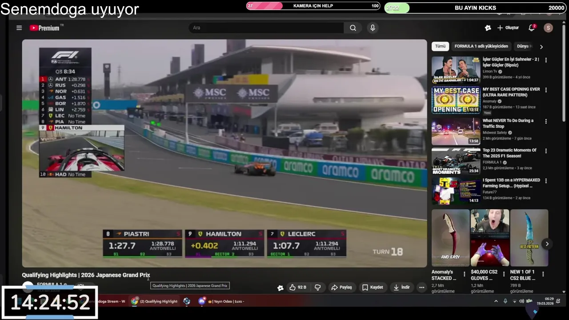Click the video player to pause
This screenshot has width=569, height=320.
[224, 153]
